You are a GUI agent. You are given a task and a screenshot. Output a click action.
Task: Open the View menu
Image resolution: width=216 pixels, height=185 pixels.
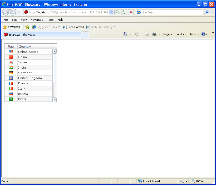pyautogui.click(x=24, y=20)
